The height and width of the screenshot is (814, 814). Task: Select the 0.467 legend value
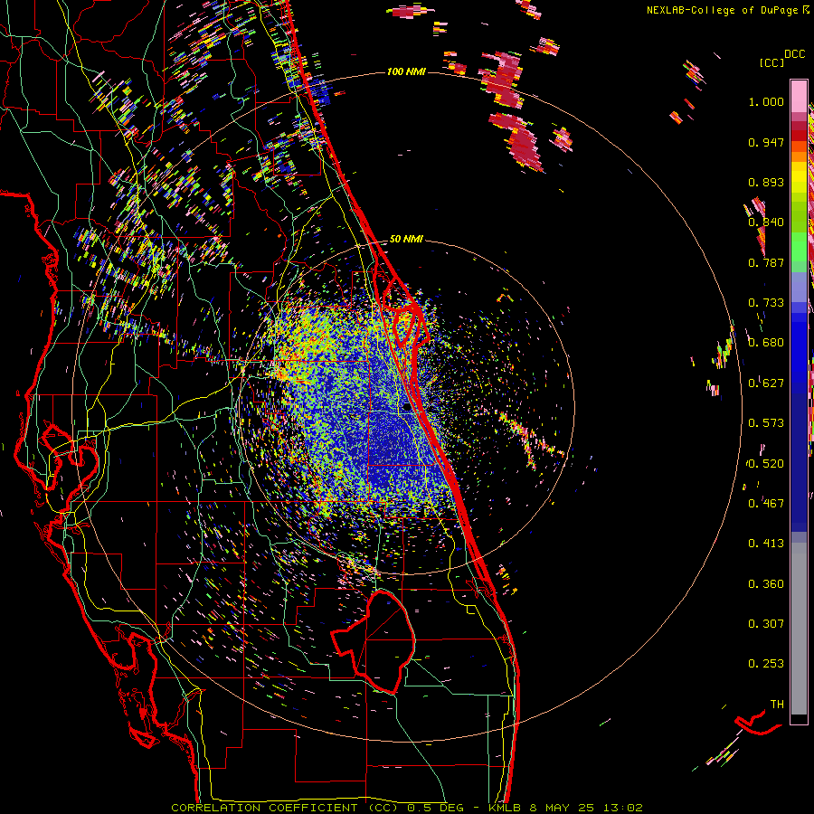[x=766, y=504]
